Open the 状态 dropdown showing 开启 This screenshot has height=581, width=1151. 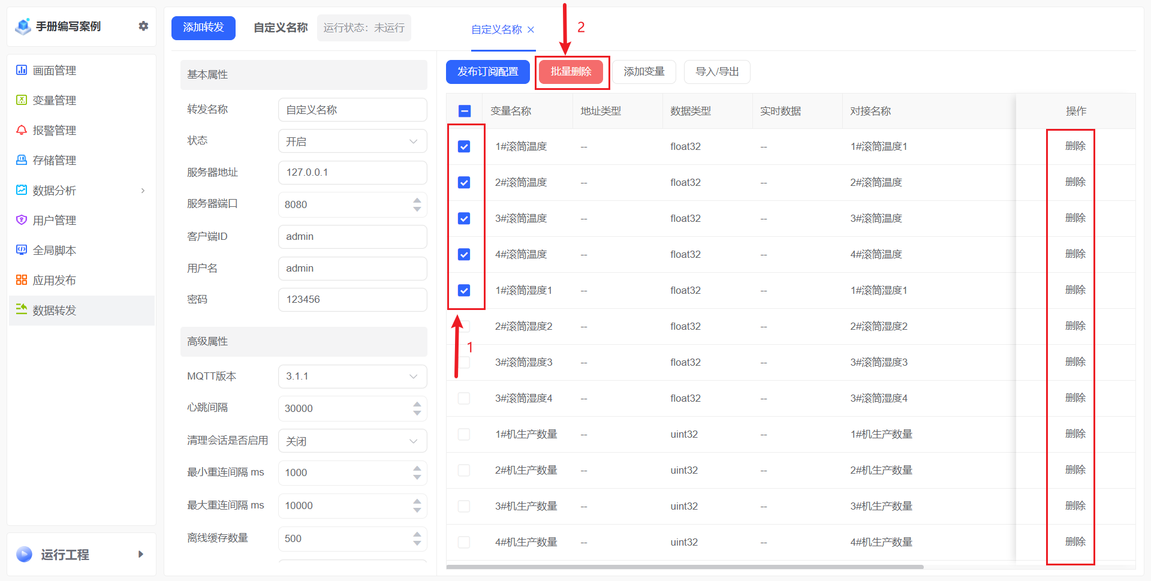coord(352,140)
